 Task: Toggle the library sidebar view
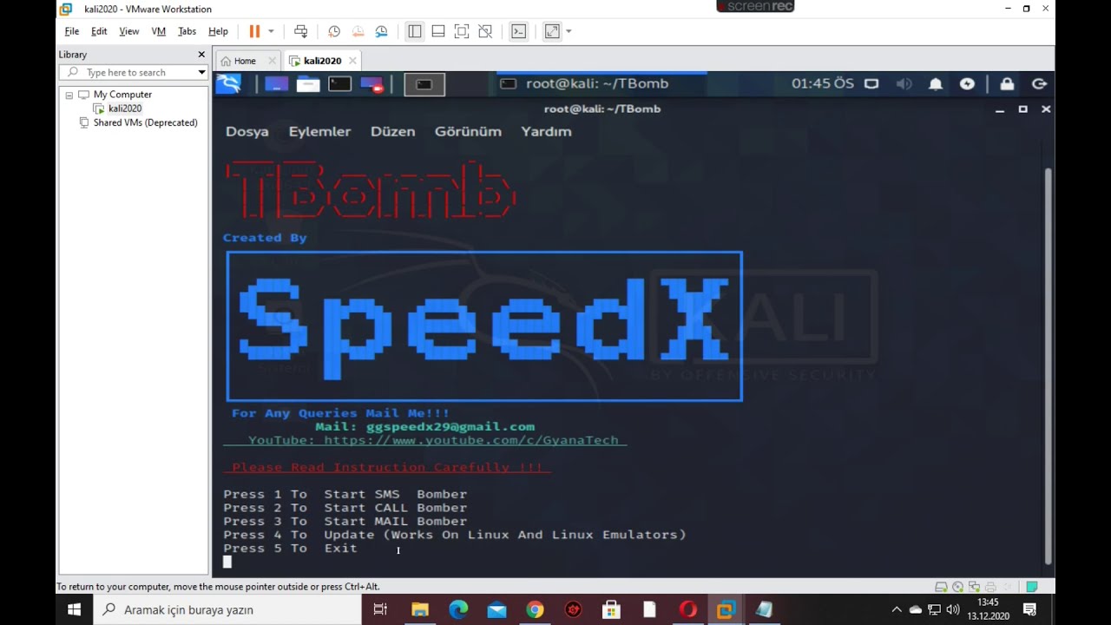pyautogui.click(x=415, y=31)
